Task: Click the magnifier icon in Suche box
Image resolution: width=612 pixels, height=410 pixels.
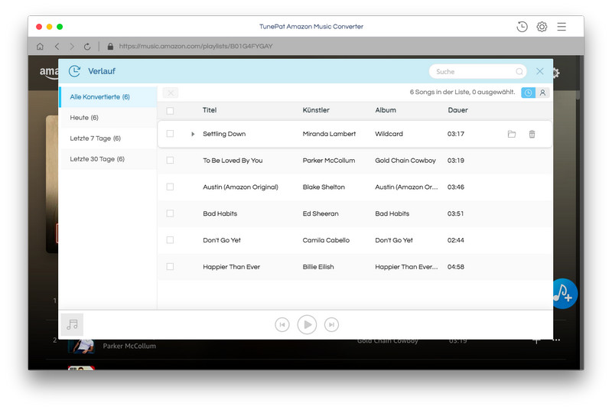Action: [x=519, y=71]
